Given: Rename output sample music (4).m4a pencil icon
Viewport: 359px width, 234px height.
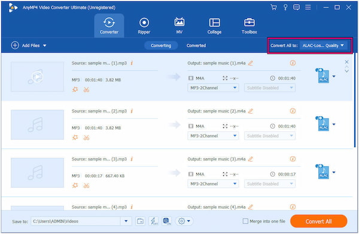Looking at the screenshot, I should (251, 207).
